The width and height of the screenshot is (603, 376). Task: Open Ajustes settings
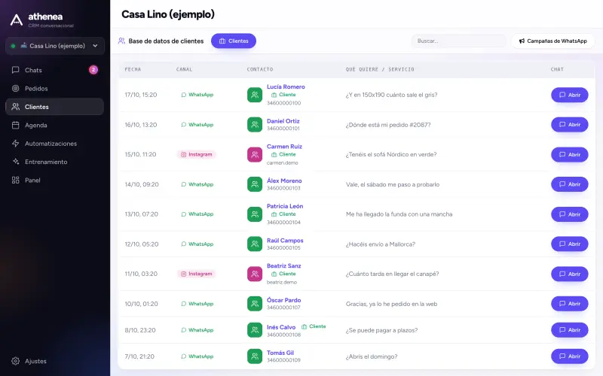pos(54,361)
